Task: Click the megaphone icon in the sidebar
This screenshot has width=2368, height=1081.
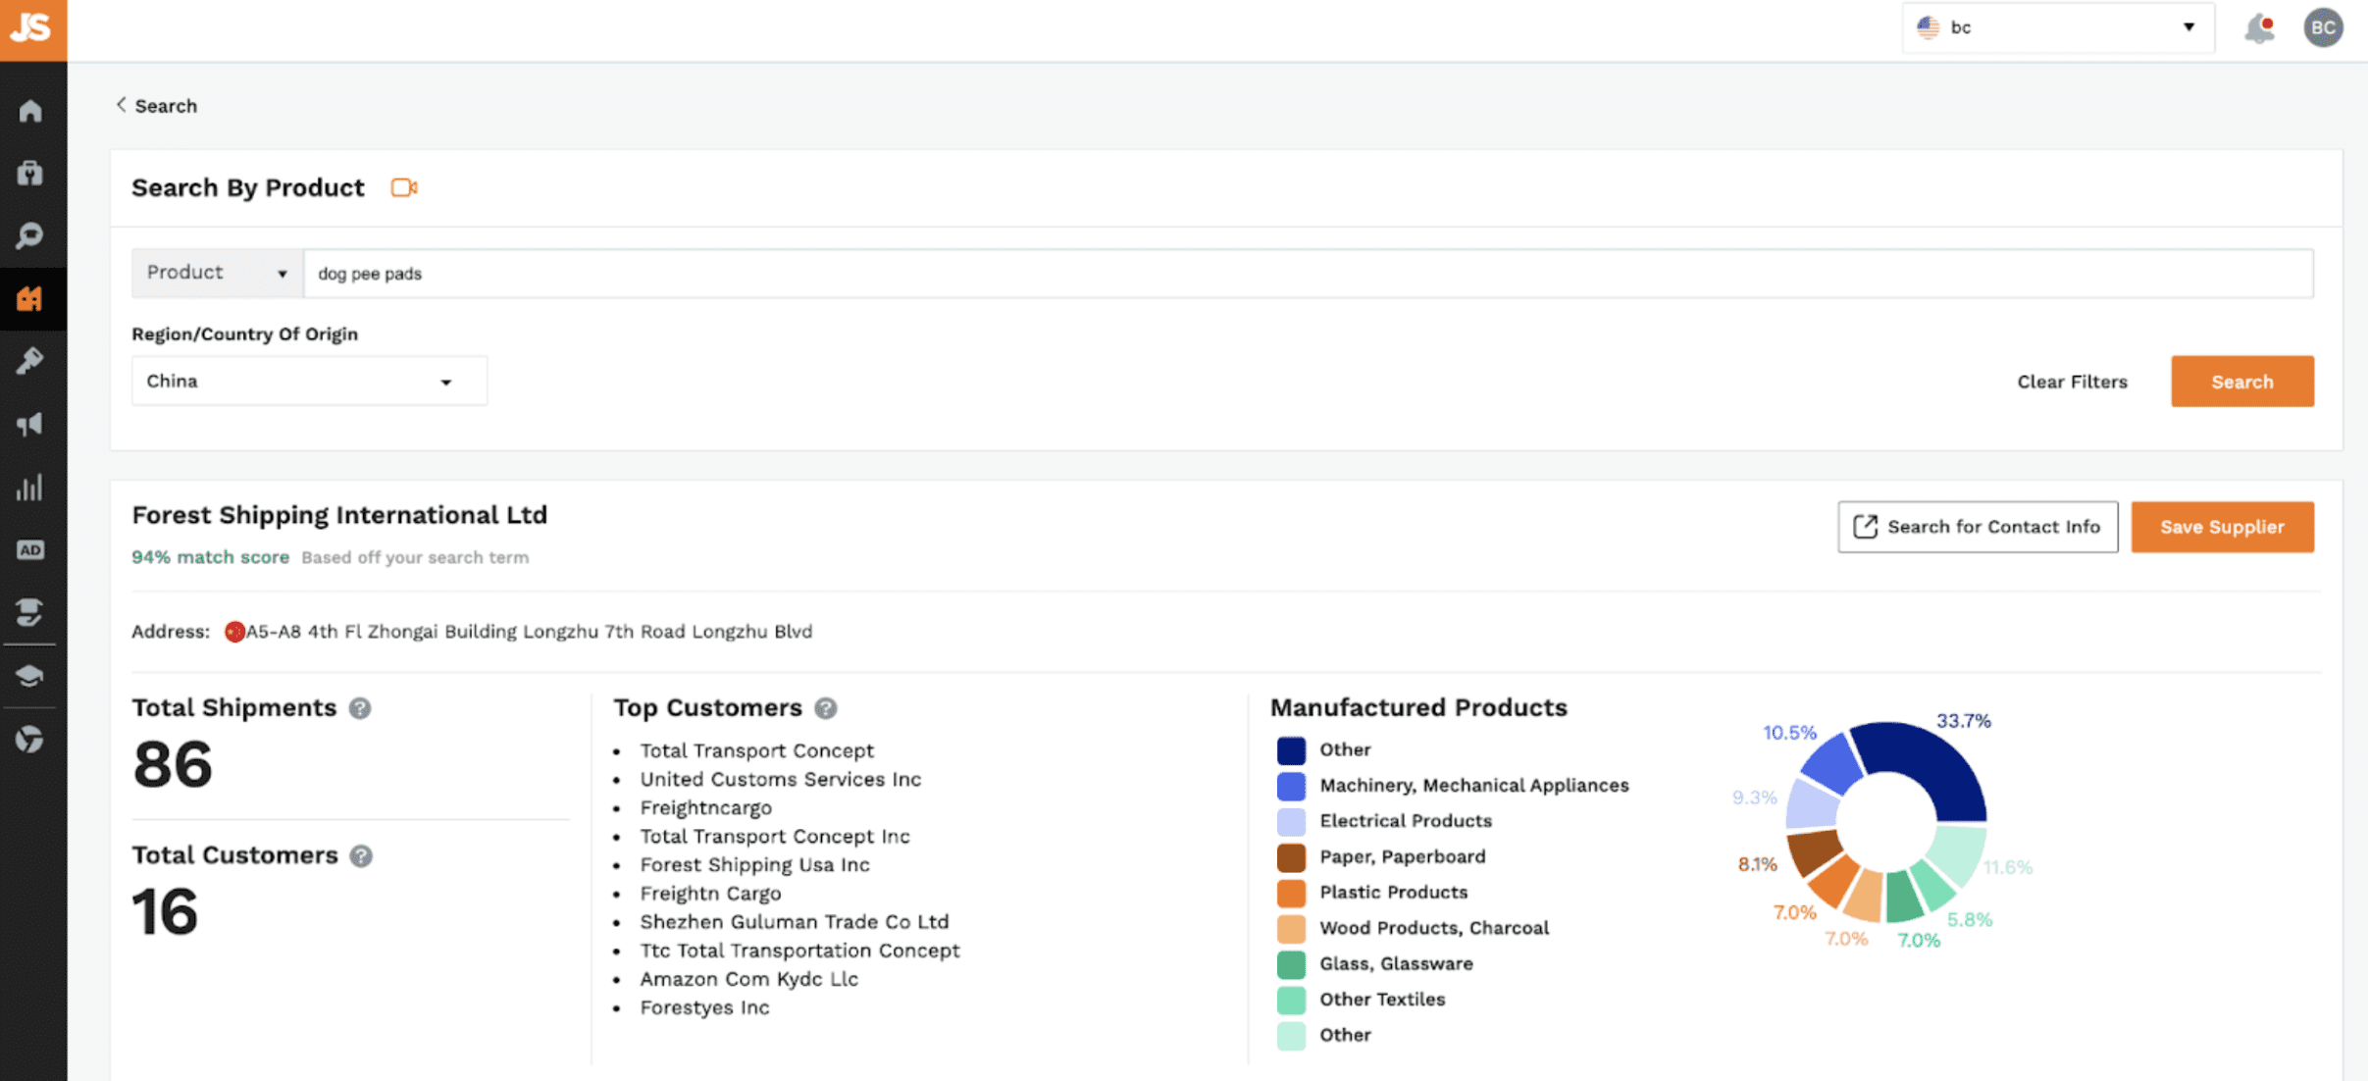Action: coord(30,424)
